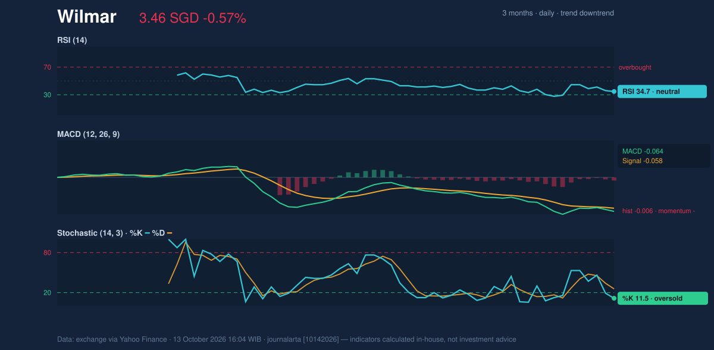Click the RSI line endpoint dot
Screen dimensions: 714x350
pyautogui.click(x=614, y=92)
